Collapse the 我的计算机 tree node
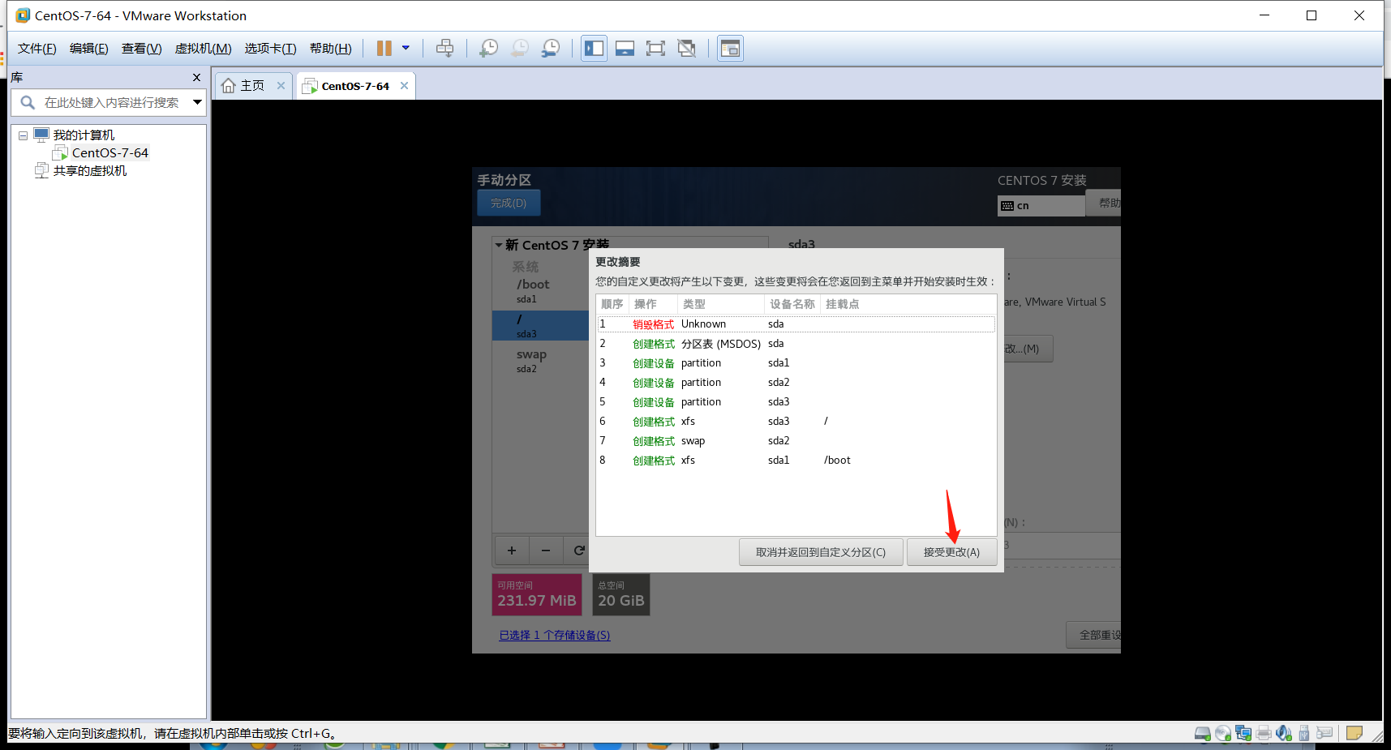The image size is (1391, 750). 23,135
